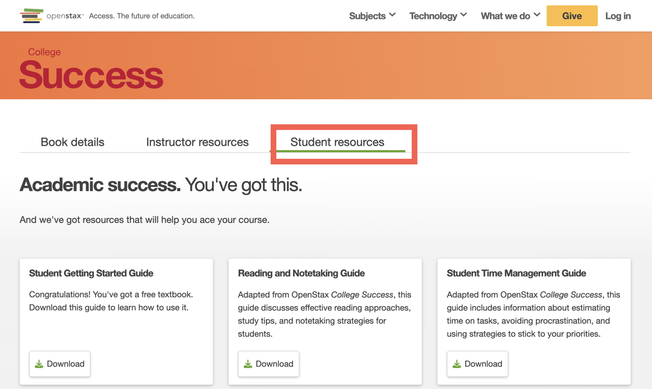Download the Student Getting Started Guide
The width and height of the screenshot is (652, 389).
pos(60,363)
